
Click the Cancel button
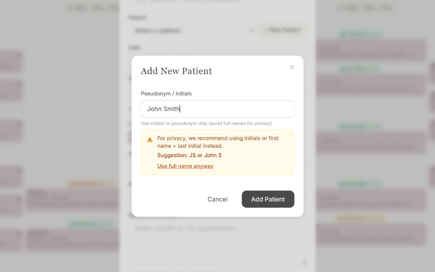tap(217, 199)
